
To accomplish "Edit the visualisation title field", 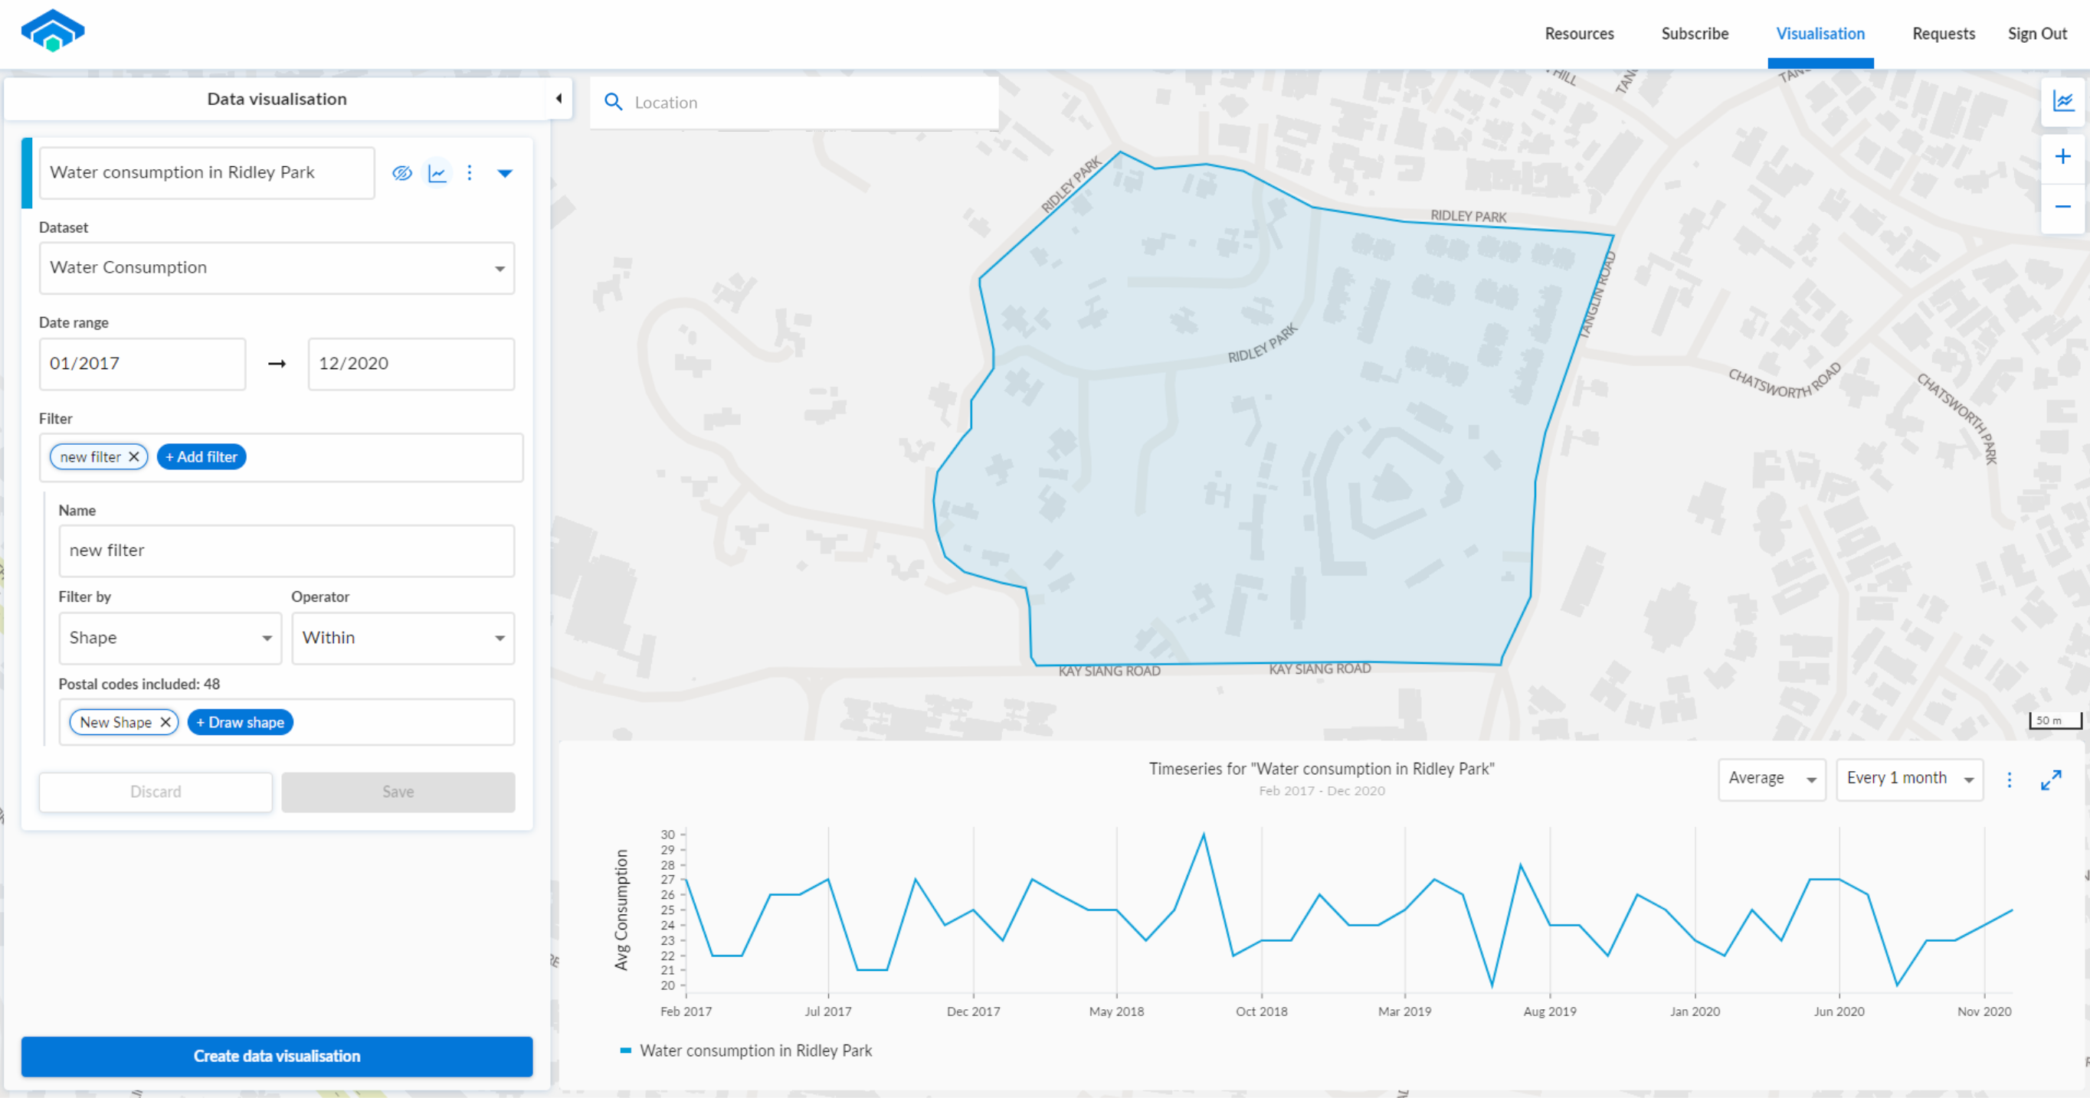I will [x=207, y=173].
